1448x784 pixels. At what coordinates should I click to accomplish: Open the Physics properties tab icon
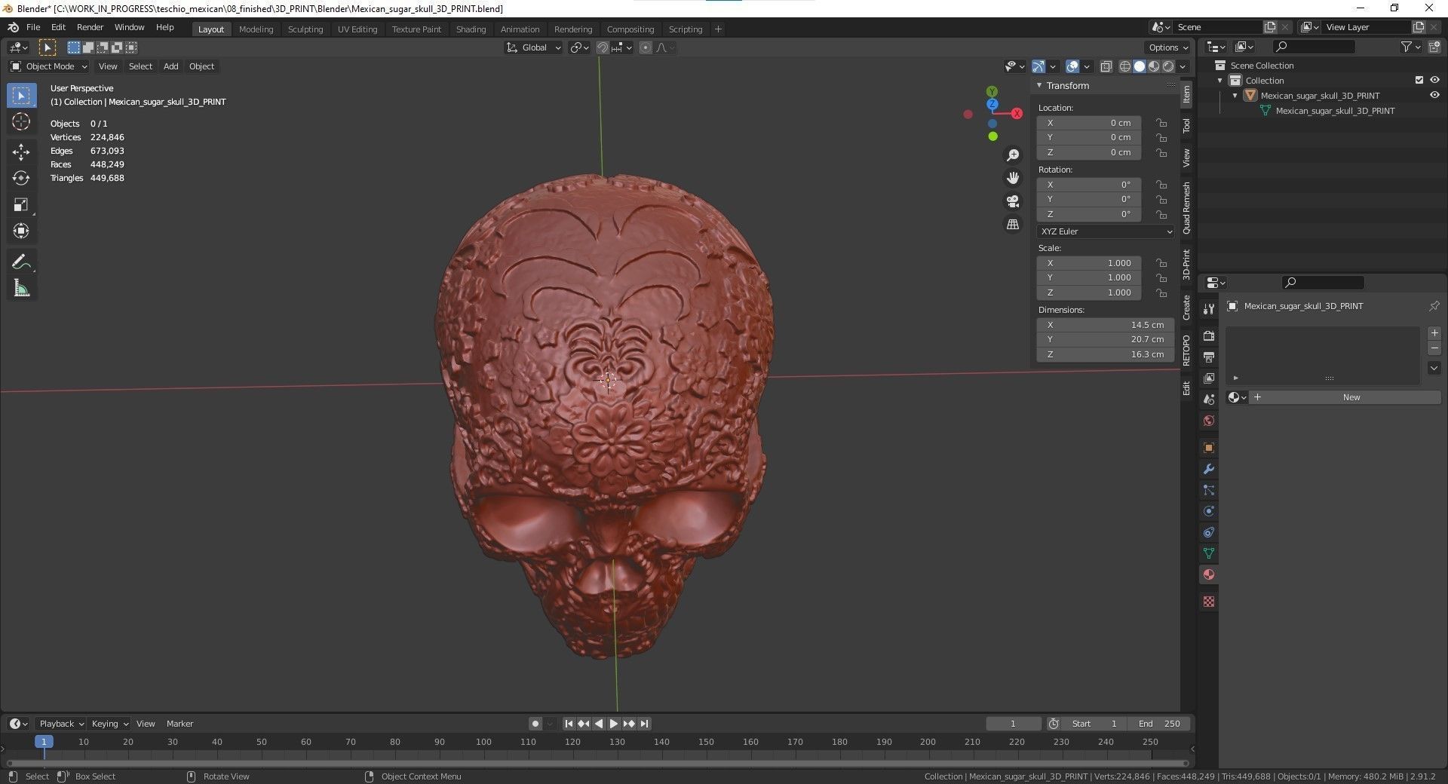click(x=1209, y=511)
